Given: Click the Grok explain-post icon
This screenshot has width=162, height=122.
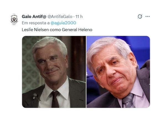Looking at the screenshot, I should (140, 16).
